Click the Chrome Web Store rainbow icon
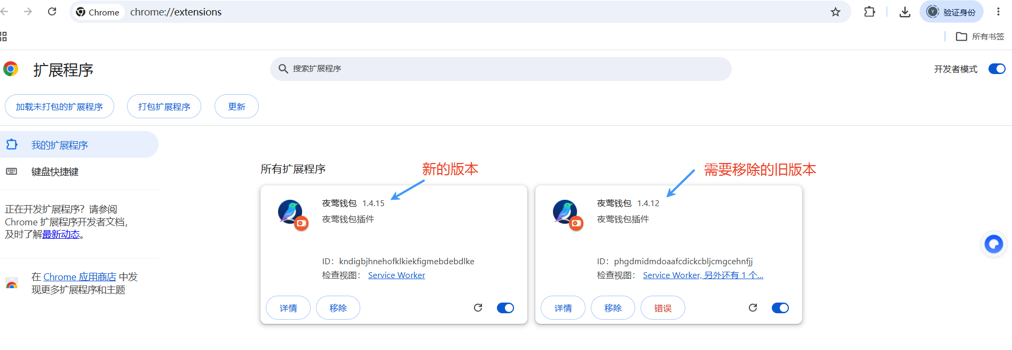The image size is (1012, 350). click(12, 283)
